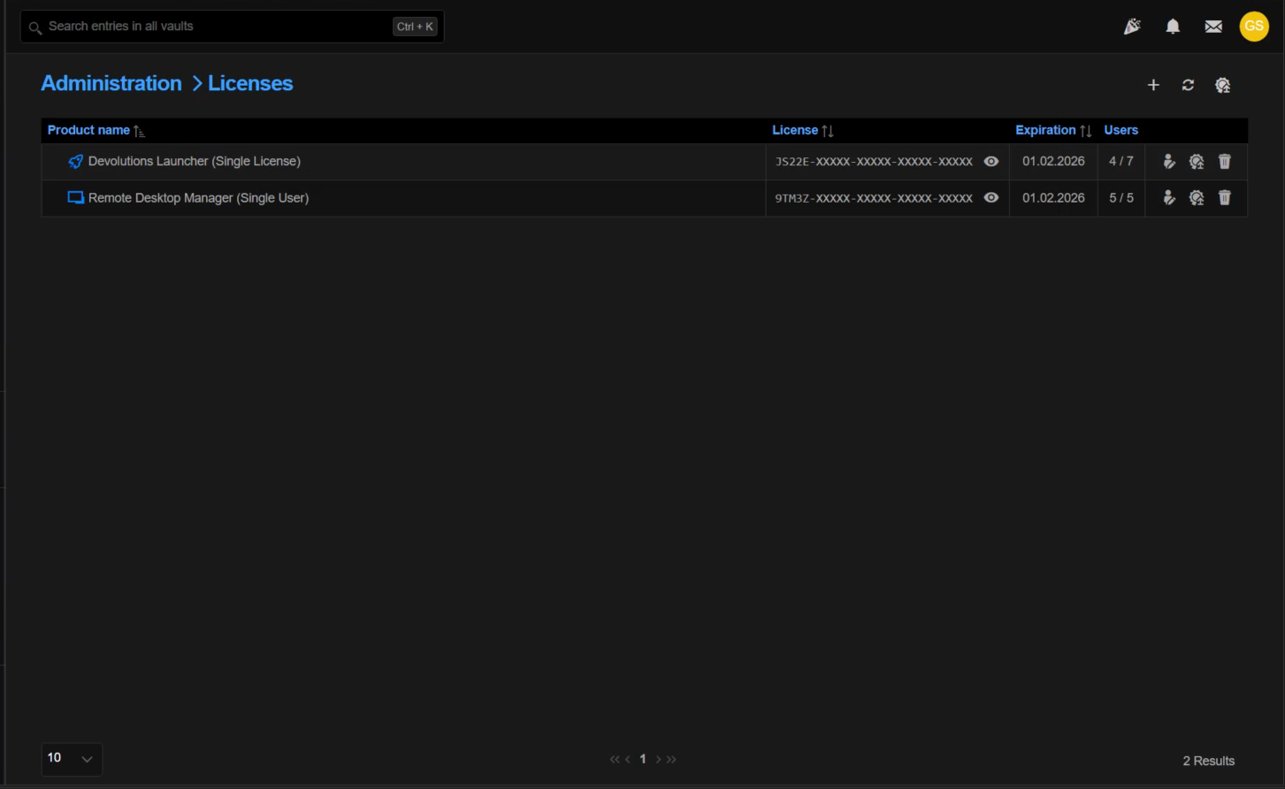The width and height of the screenshot is (1285, 789).
Task: Click the Ctrl + K shortcut badge
Action: tap(415, 27)
